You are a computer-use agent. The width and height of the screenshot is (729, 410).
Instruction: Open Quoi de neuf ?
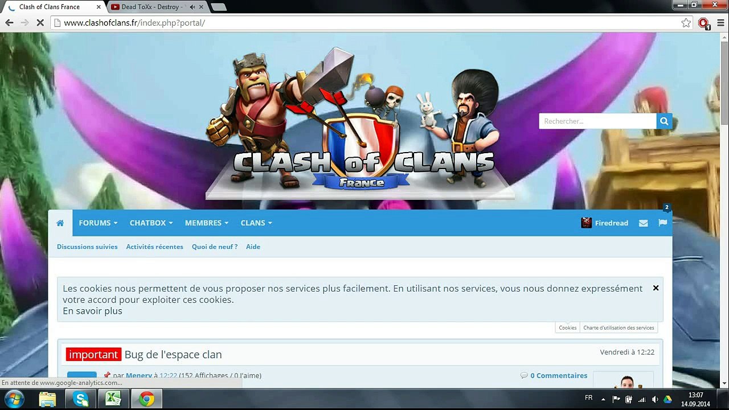coord(215,247)
